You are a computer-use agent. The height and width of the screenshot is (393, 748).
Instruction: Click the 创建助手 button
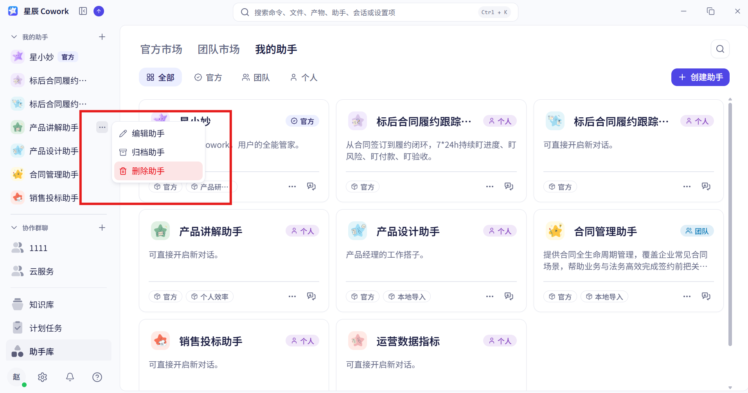700,77
